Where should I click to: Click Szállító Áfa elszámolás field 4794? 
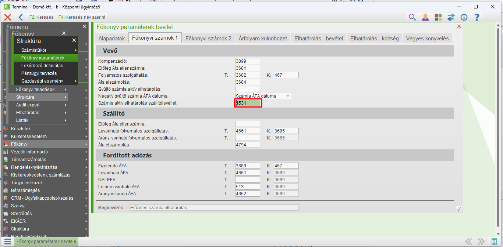[248, 145]
